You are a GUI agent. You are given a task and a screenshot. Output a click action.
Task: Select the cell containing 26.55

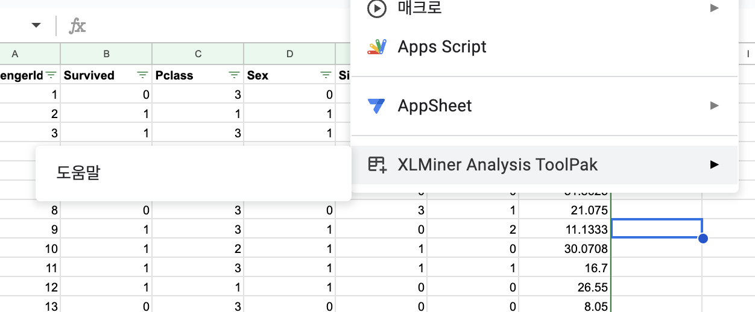coord(564,287)
